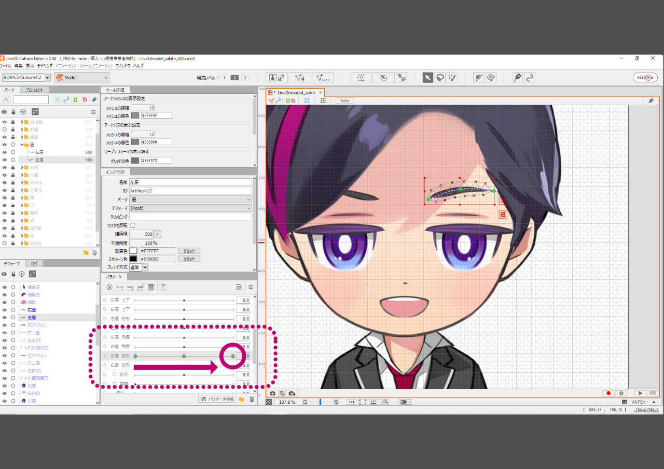The image size is (664, 469).
Task: Open the ウインドウ menu
Action: pyautogui.click(x=123, y=66)
